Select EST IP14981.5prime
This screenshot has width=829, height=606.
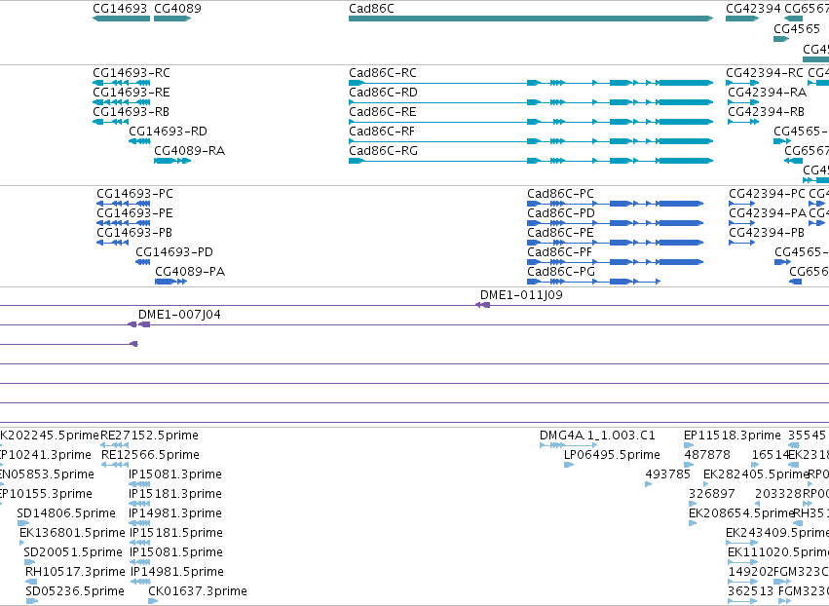[x=177, y=572]
